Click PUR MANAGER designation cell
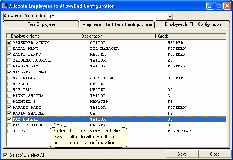This screenshot has height=160, width=233. 104,49
